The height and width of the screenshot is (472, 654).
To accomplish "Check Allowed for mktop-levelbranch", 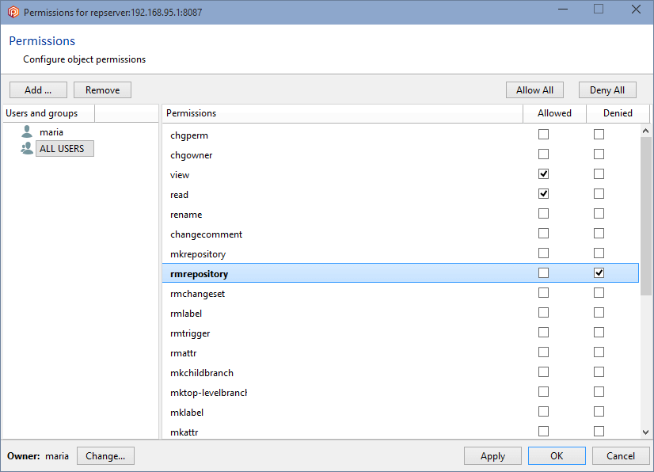I will (x=543, y=392).
